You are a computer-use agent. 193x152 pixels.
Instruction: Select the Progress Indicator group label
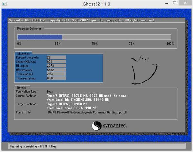click(x=29, y=29)
